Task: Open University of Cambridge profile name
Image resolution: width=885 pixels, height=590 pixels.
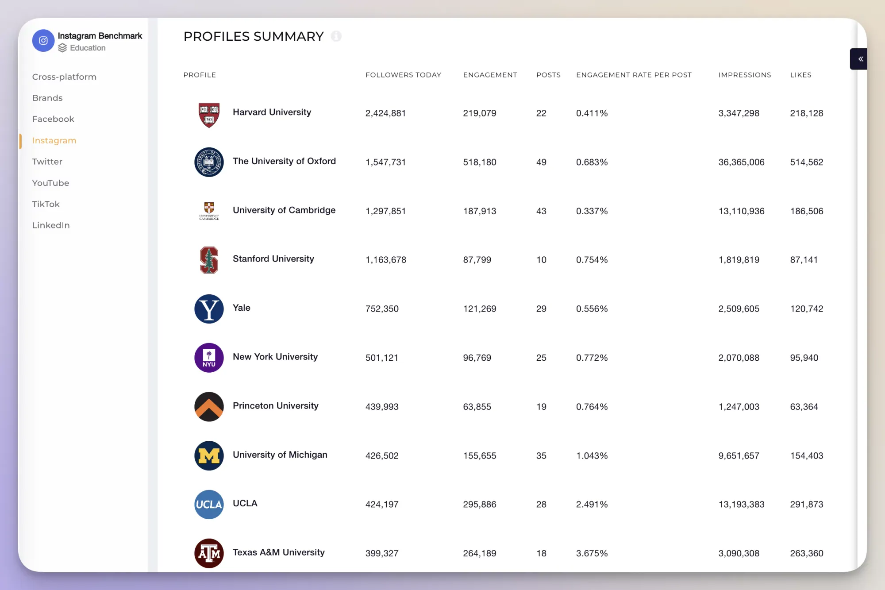Action: pos(284,210)
